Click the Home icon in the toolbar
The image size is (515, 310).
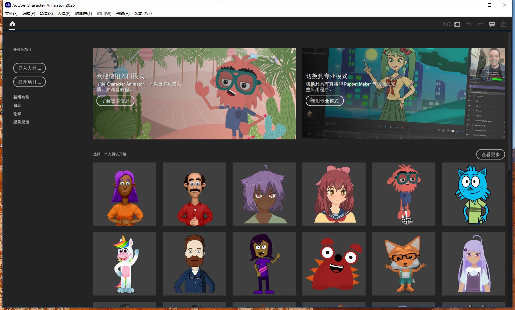point(12,24)
